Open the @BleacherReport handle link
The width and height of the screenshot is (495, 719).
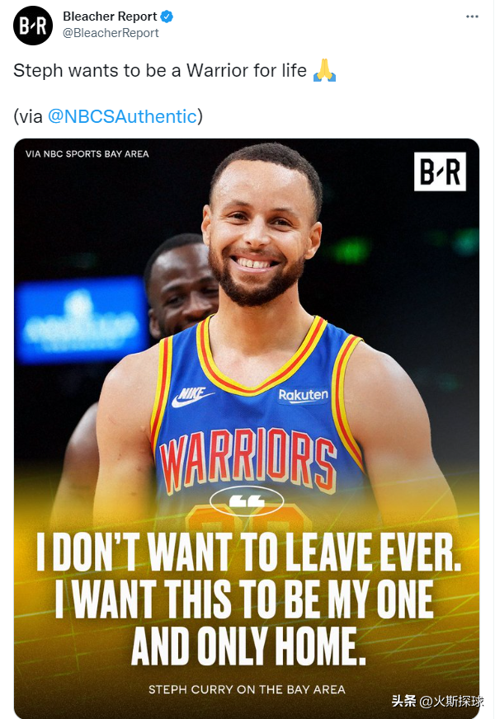[x=111, y=33]
